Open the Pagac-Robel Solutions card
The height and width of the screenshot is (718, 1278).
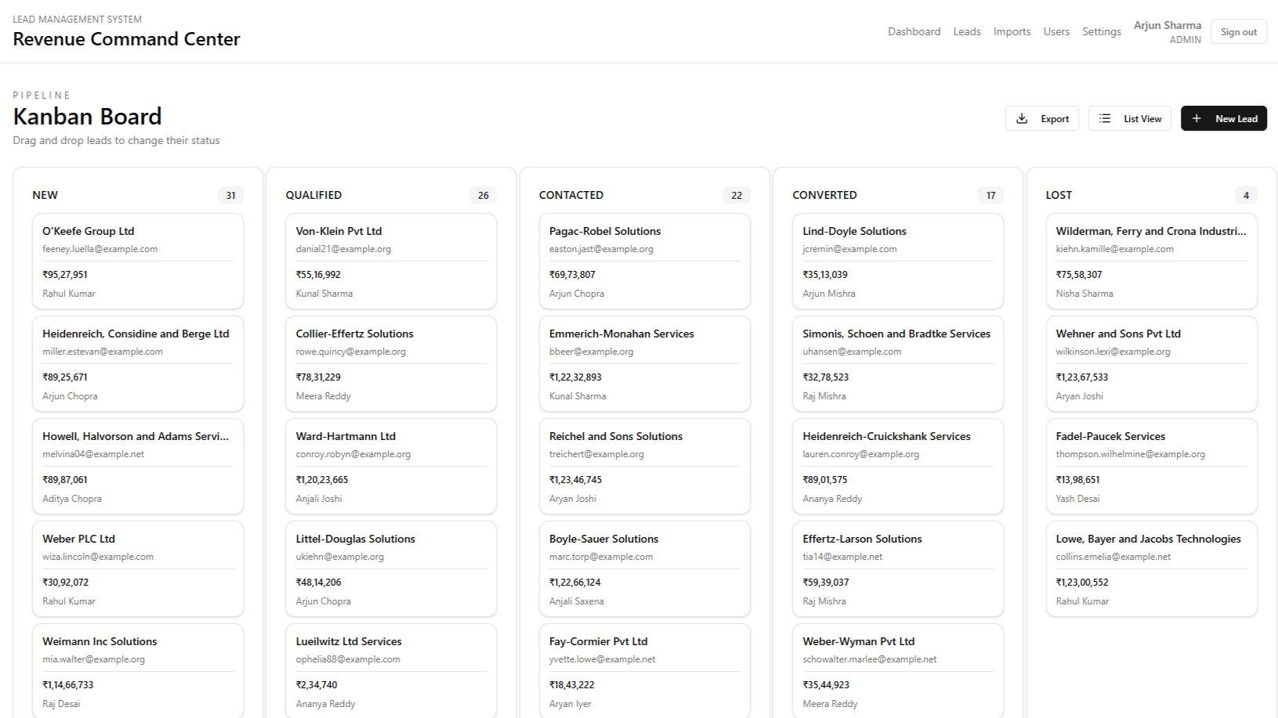pyautogui.click(x=644, y=262)
